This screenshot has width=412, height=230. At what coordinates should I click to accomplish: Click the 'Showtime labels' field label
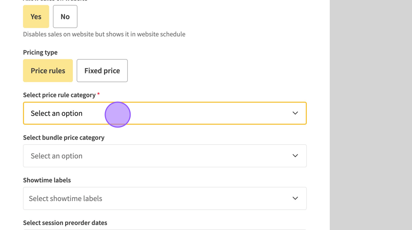pyautogui.click(x=47, y=180)
